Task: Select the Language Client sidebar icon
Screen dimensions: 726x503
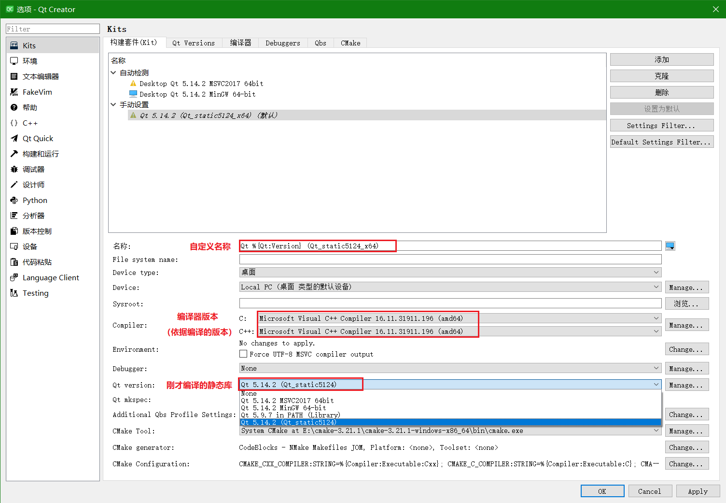Action: click(x=50, y=277)
